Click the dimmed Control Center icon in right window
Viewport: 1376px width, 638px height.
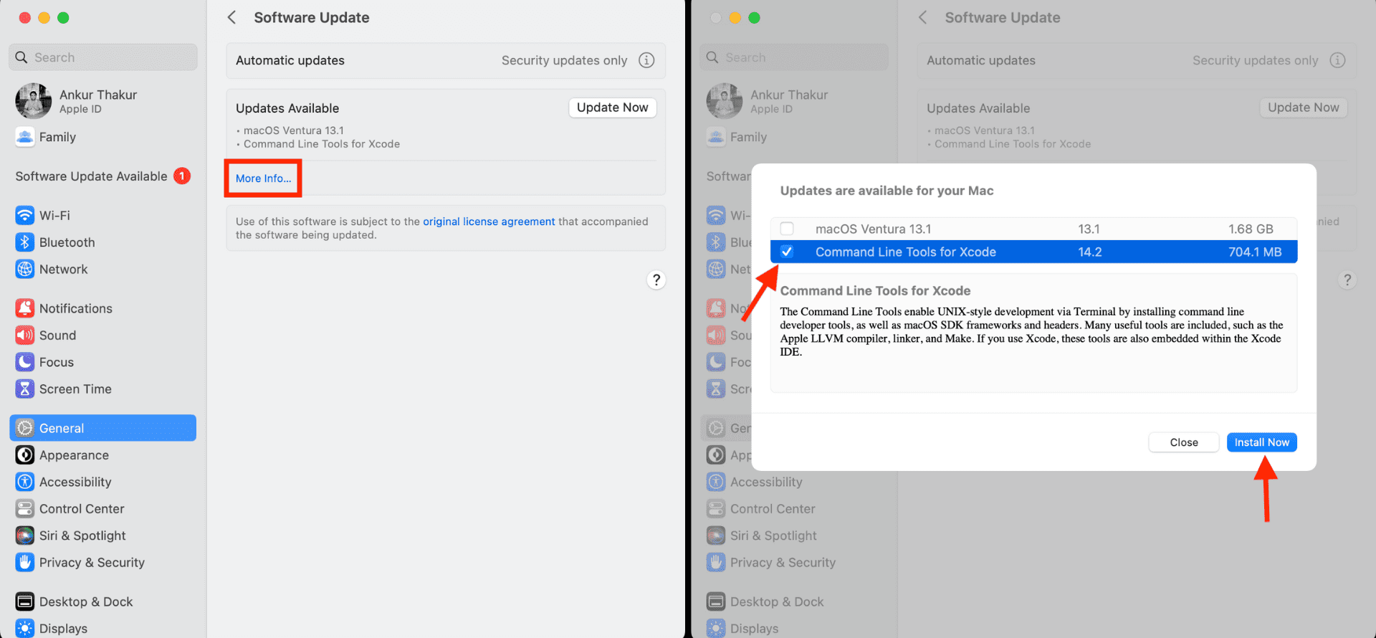pyautogui.click(x=715, y=508)
